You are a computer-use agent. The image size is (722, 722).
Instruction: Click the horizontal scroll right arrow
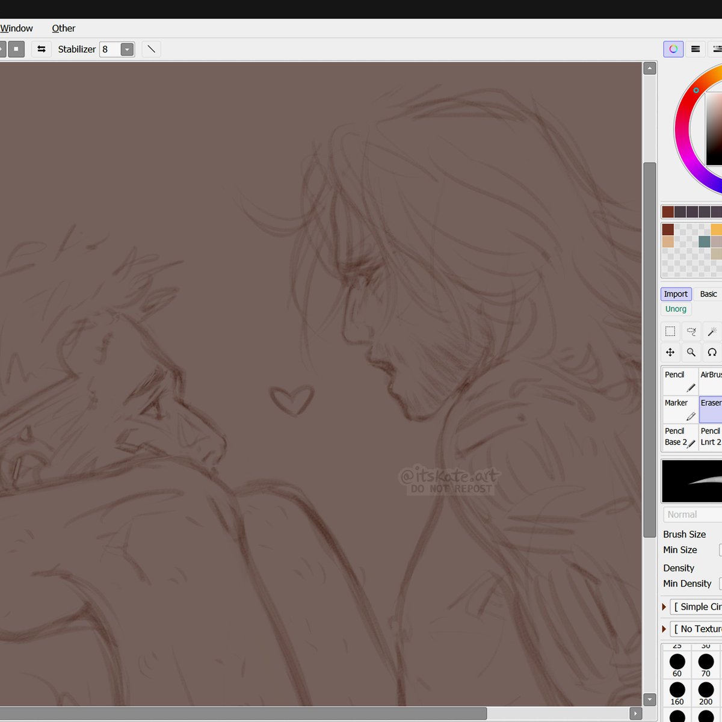636,714
